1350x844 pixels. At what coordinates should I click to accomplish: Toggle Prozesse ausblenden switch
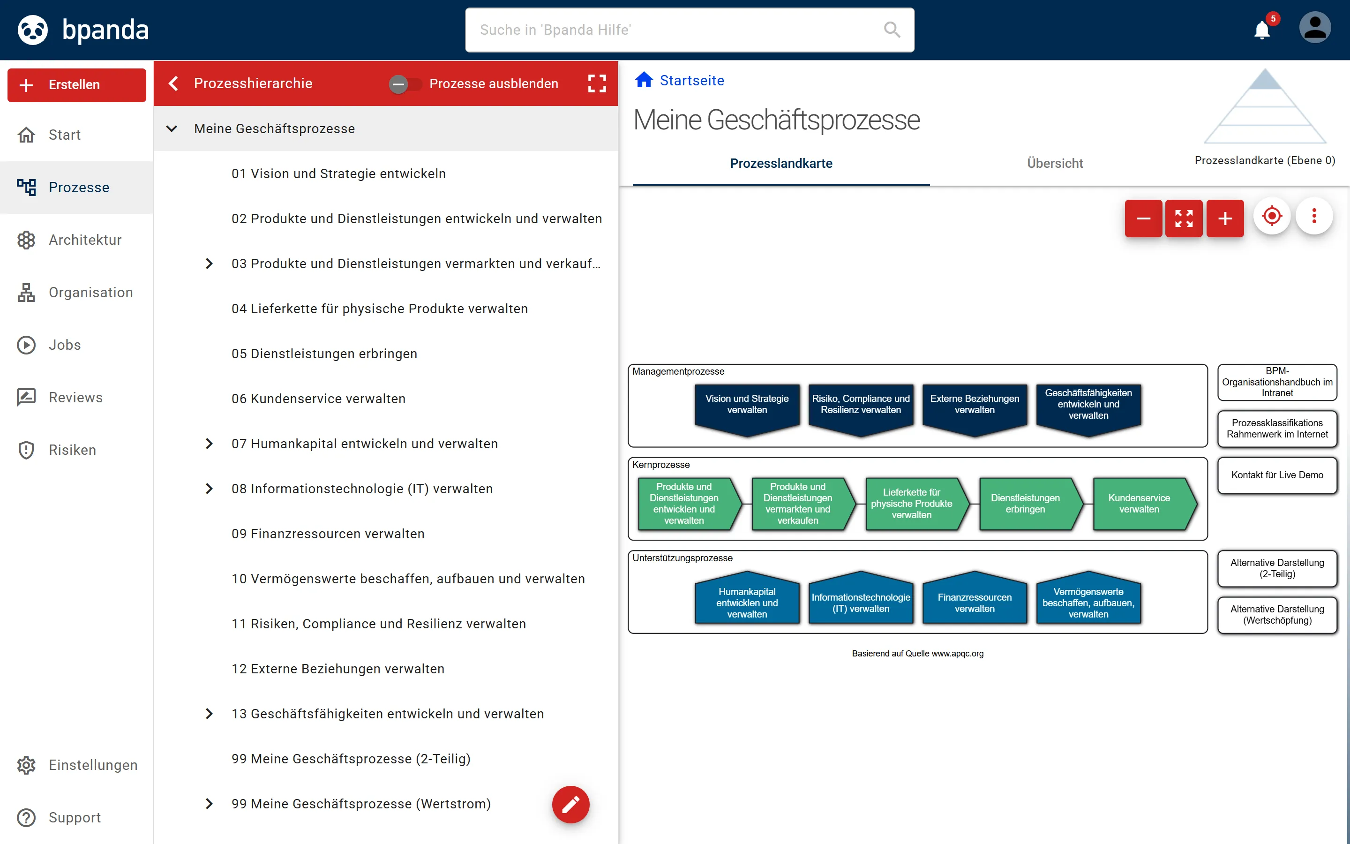click(x=405, y=84)
